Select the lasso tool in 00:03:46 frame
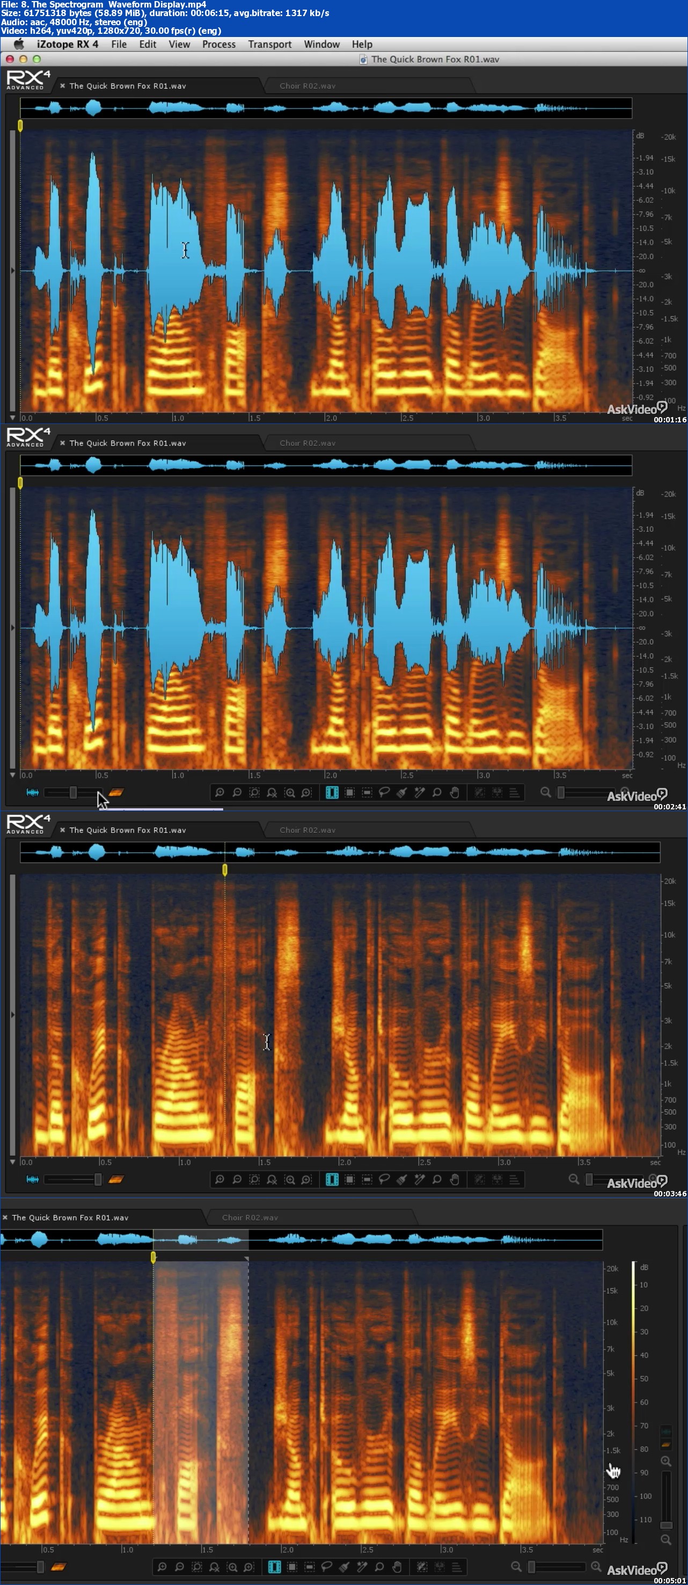 pyautogui.click(x=384, y=1180)
